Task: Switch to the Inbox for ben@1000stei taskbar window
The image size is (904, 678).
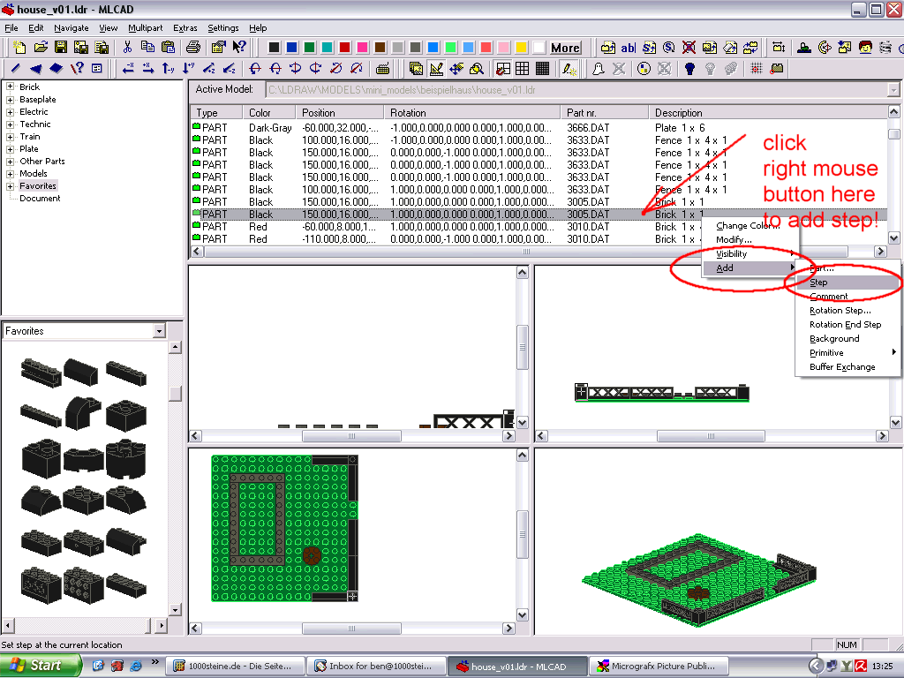Action: (376, 666)
